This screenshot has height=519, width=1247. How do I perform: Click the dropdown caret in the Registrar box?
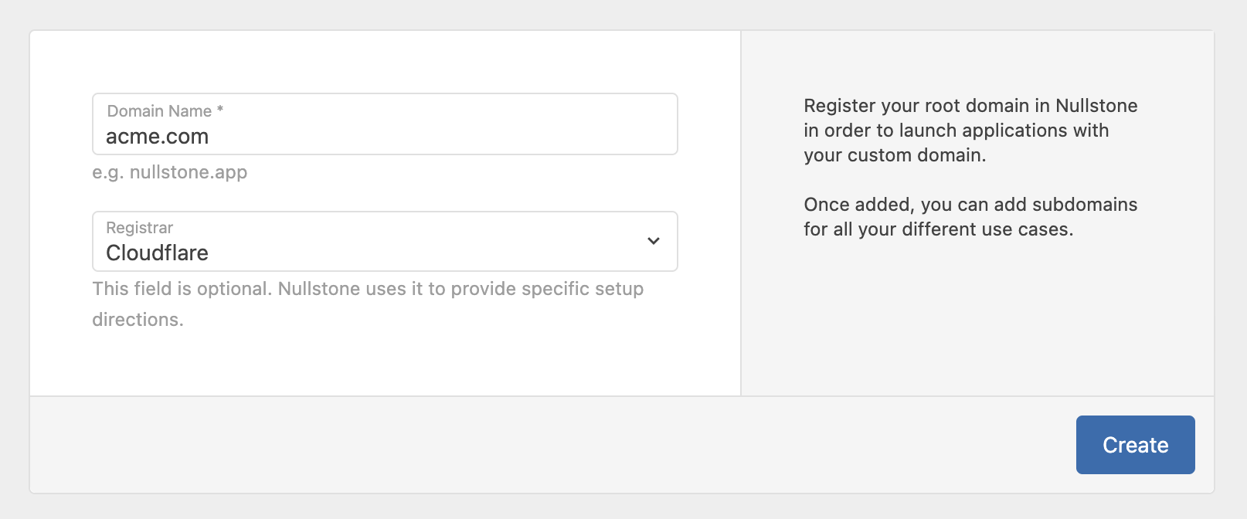coord(654,242)
